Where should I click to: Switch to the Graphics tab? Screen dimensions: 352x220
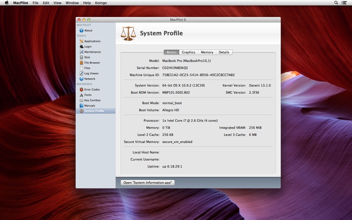[188, 52]
